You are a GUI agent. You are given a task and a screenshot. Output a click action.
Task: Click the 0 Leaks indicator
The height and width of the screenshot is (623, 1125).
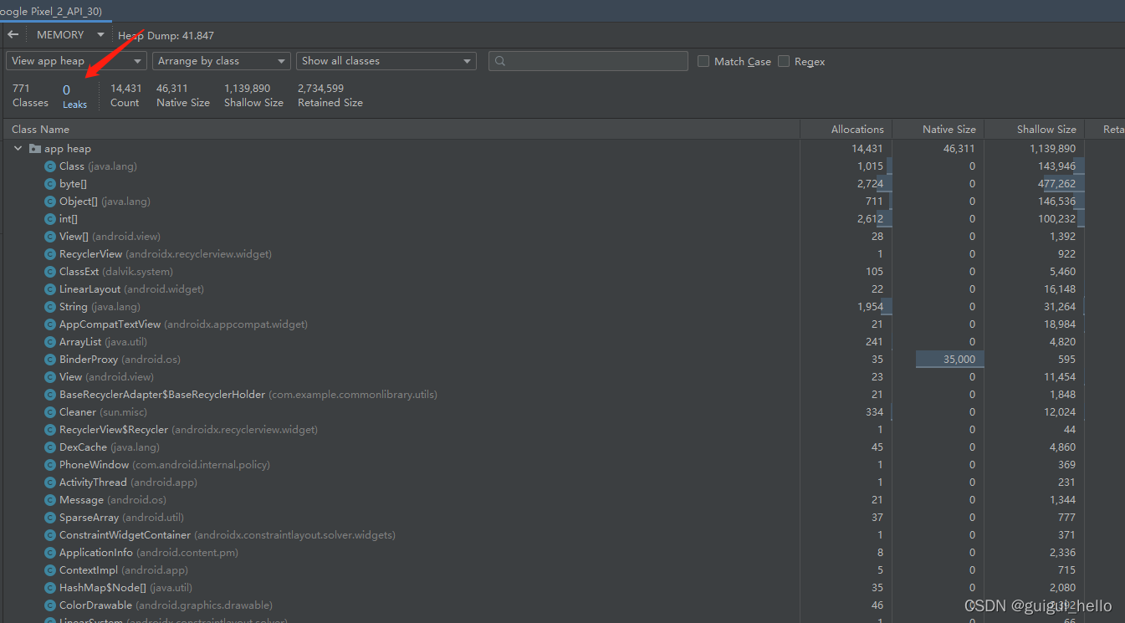point(74,96)
